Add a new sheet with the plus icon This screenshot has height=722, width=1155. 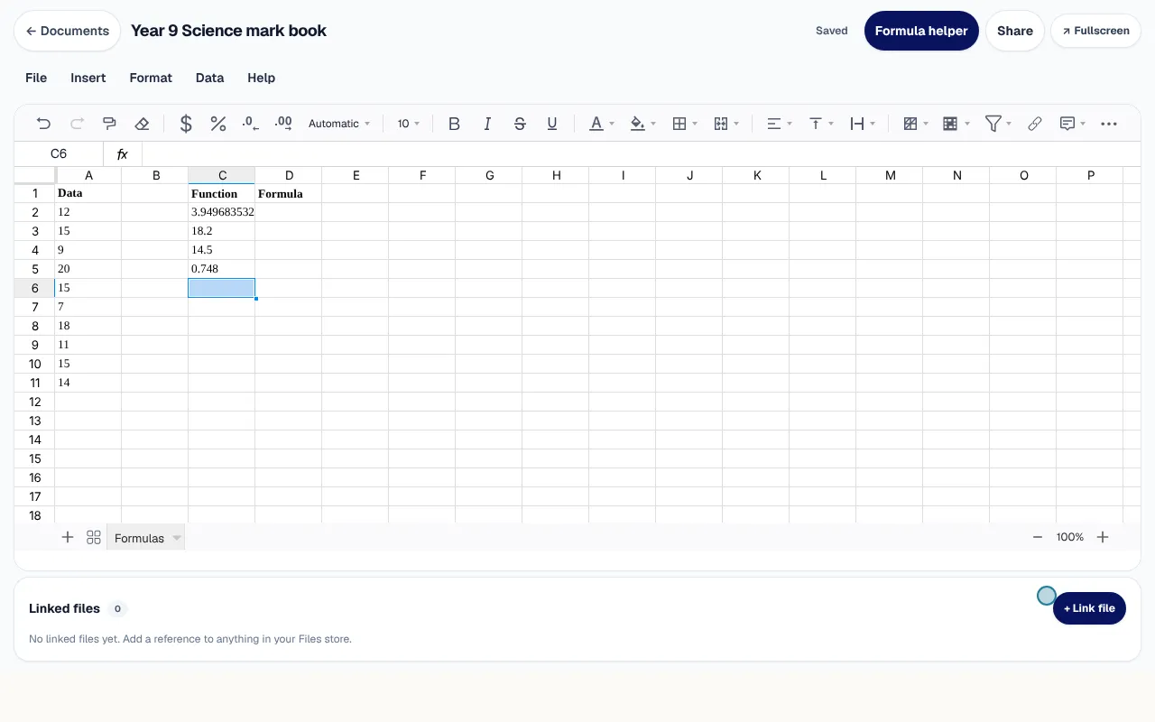pyautogui.click(x=68, y=538)
